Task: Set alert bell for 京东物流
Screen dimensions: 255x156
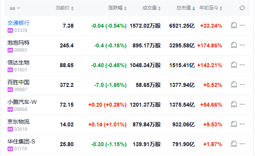Action: point(234,124)
